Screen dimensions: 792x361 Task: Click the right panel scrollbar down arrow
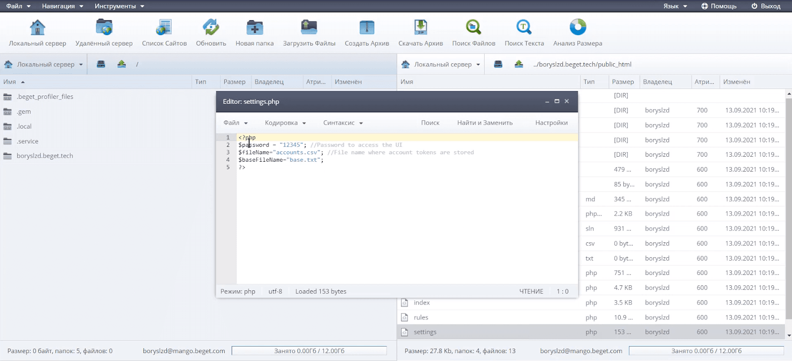pos(789,335)
